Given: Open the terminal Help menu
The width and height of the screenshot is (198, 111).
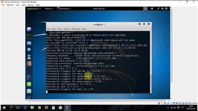Looking at the screenshot, I should tap(84, 29).
